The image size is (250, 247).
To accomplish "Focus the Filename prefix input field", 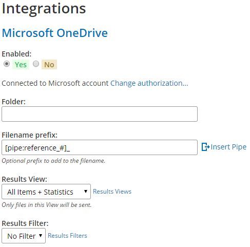I will (x=100, y=147).
